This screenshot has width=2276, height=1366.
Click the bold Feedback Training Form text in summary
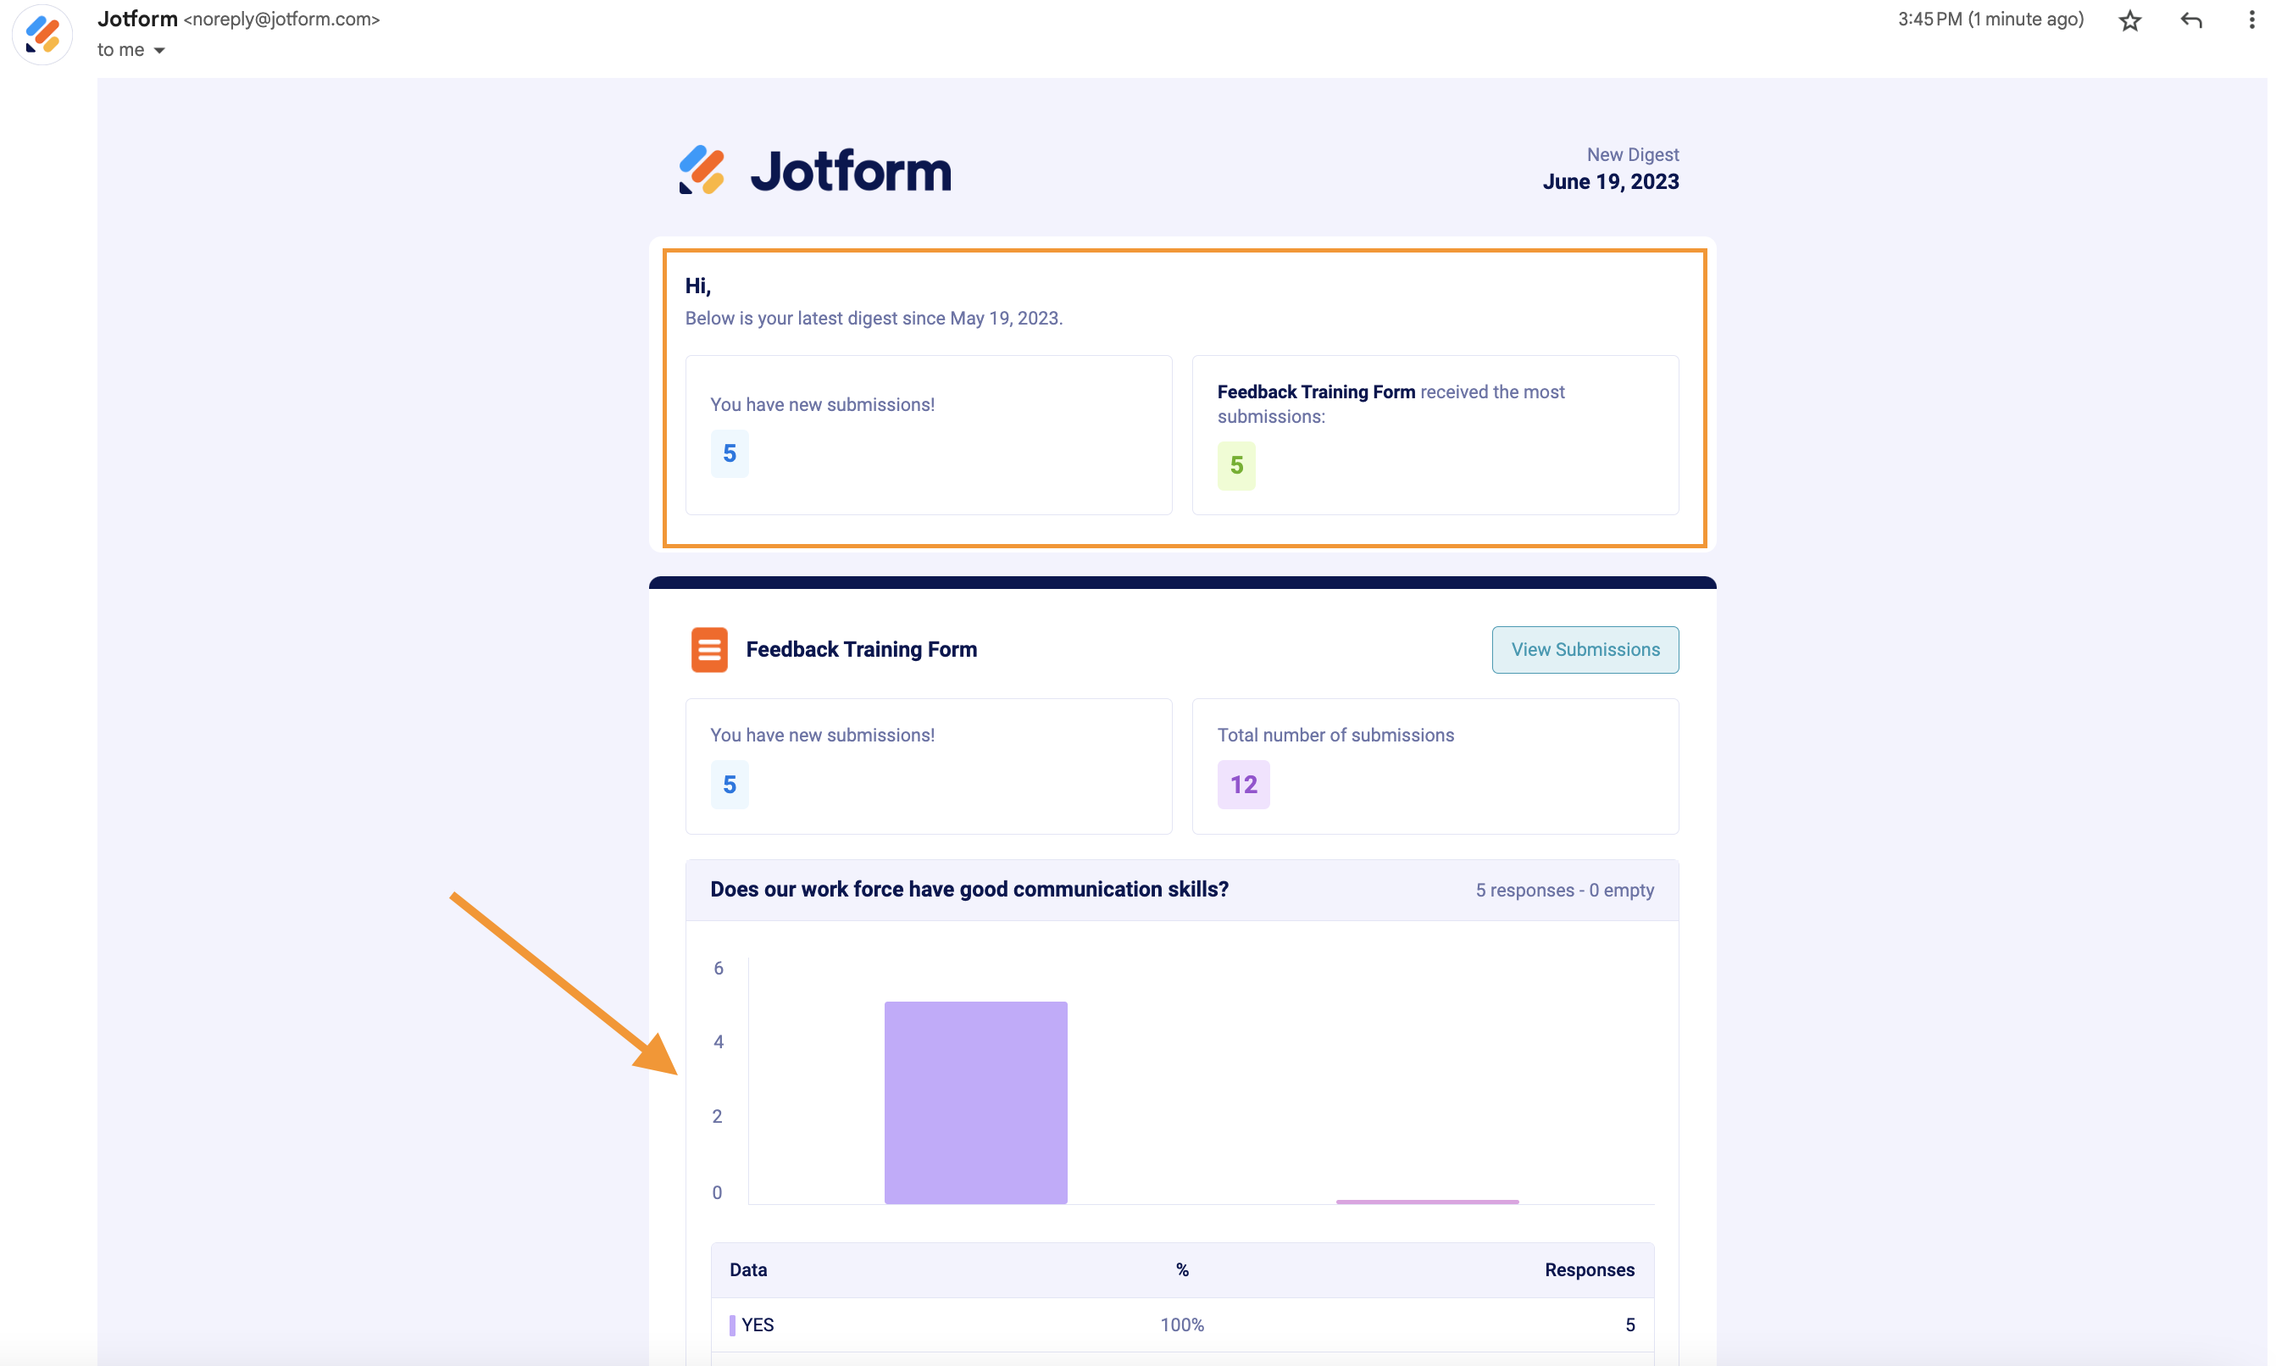(1315, 392)
